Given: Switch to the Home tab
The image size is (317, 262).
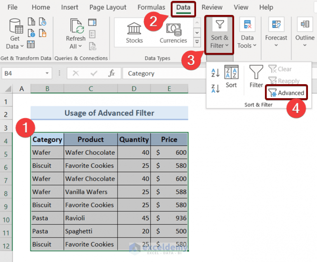Looking at the screenshot, I should [x=41, y=7].
